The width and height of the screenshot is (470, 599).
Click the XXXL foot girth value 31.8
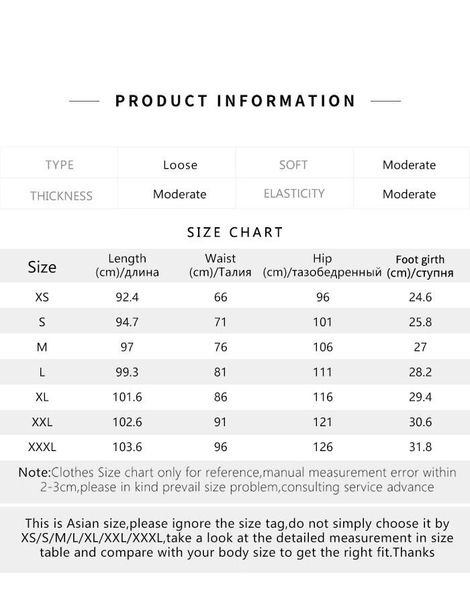tap(420, 447)
